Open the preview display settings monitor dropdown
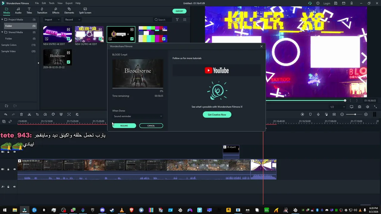This screenshot has height=214, width=381. click(x=352, y=107)
